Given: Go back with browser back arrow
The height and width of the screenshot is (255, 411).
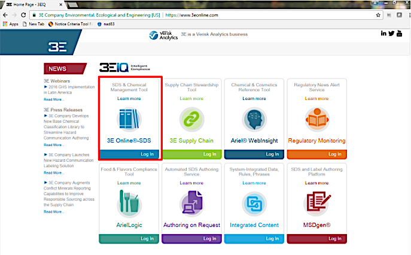Looking at the screenshot, I should click(x=5, y=15).
